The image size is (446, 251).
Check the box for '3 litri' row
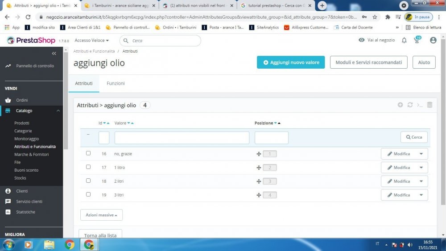(x=88, y=194)
